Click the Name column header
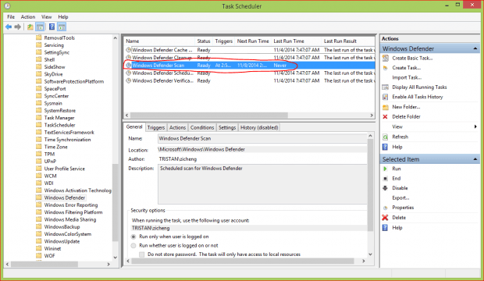The width and height of the screenshot is (484, 281). tap(159, 41)
